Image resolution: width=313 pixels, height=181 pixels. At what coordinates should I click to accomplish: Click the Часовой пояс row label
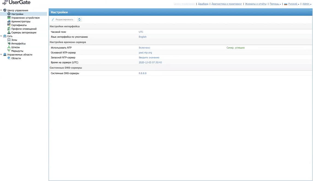point(58,32)
